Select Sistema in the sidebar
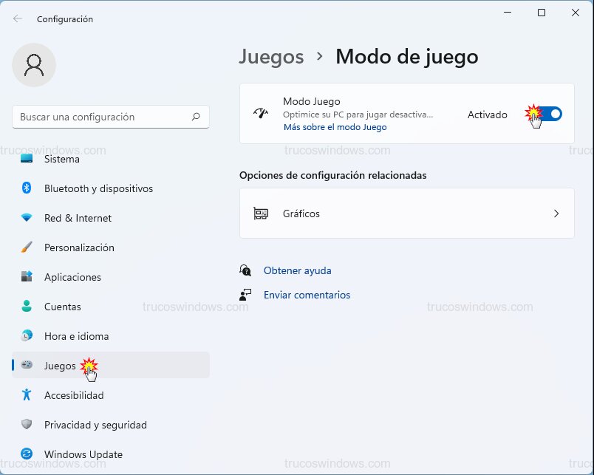The width and height of the screenshot is (594, 475). pos(61,159)
